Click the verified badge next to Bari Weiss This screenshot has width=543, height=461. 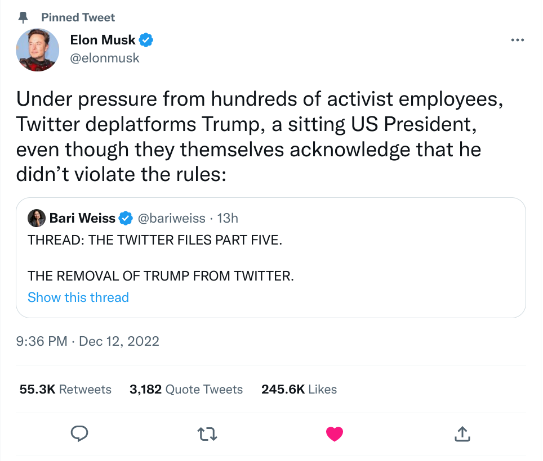coord(125,218)
